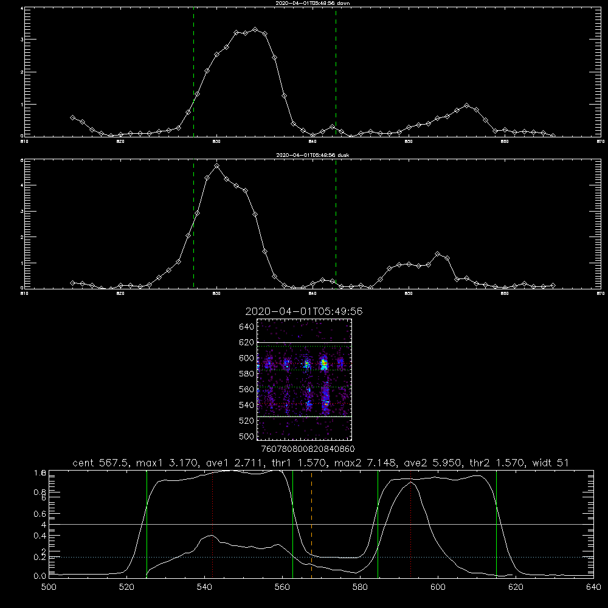Click the '560' label on heatmap y-axis

click(246, 389)
